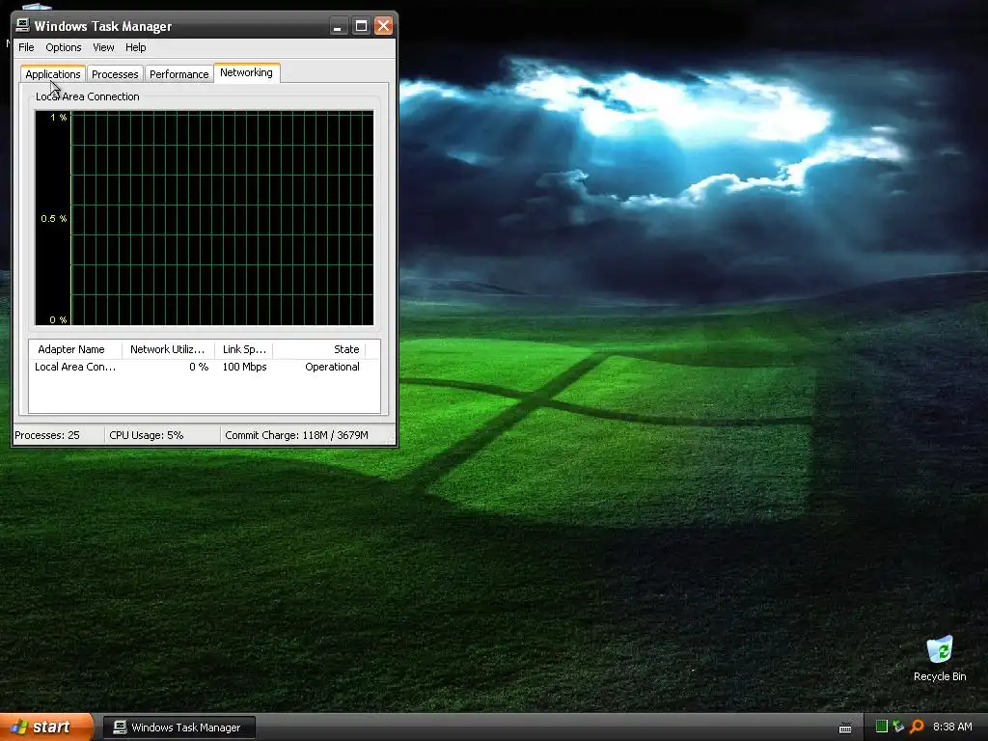Image resolution: width=988 pixels, height=741 pixels.
Task: Click the Task Manager title bar icon
Action: coord(23,25)
